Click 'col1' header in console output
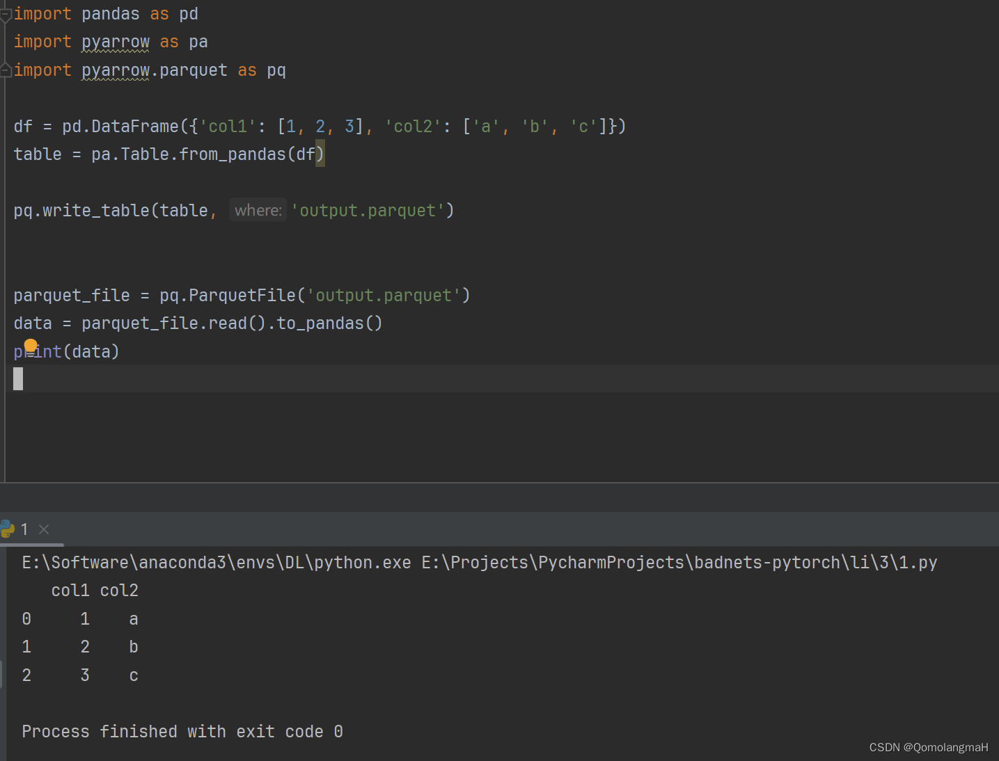Image resolution: width=999 pixels, height=761 pixels. point(70,591)
